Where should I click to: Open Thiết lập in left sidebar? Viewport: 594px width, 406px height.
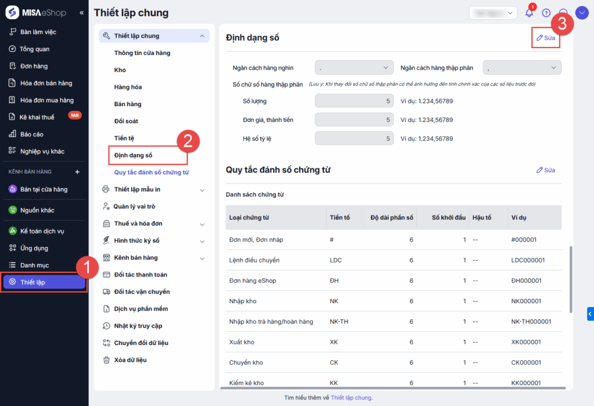(44, 282)
